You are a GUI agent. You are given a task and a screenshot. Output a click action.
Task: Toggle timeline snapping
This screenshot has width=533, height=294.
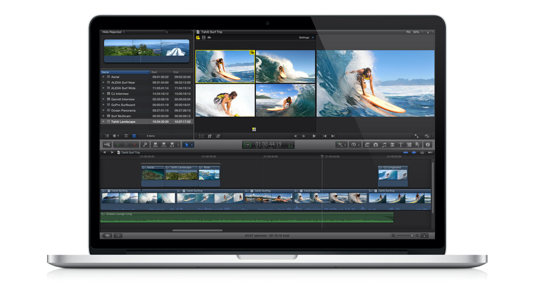430,152
